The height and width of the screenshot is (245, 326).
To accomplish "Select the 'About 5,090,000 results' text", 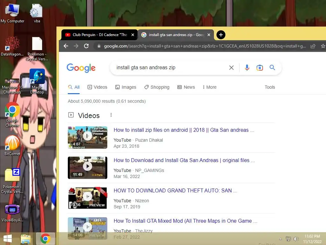I will pyautogui.click(x=107, y=101).
